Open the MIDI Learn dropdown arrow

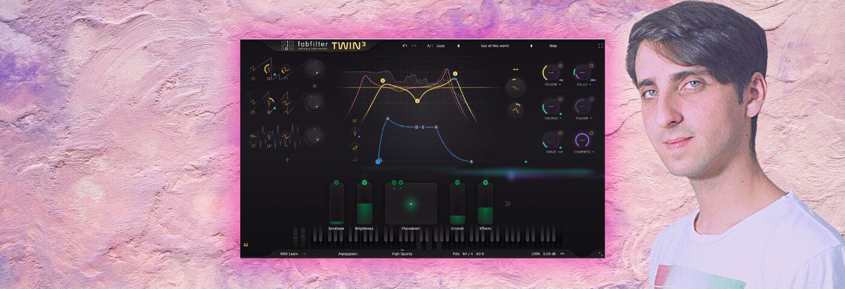[305, 254]
